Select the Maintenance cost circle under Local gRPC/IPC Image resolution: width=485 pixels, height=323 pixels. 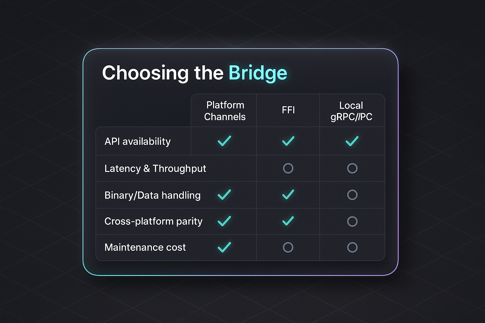pos(352,247)
